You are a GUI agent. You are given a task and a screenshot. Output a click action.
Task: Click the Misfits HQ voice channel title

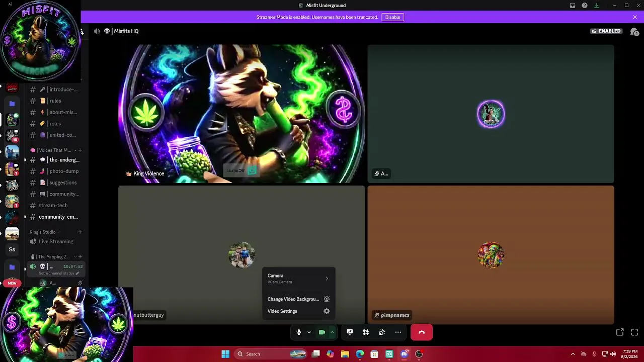tap(126, 31)
